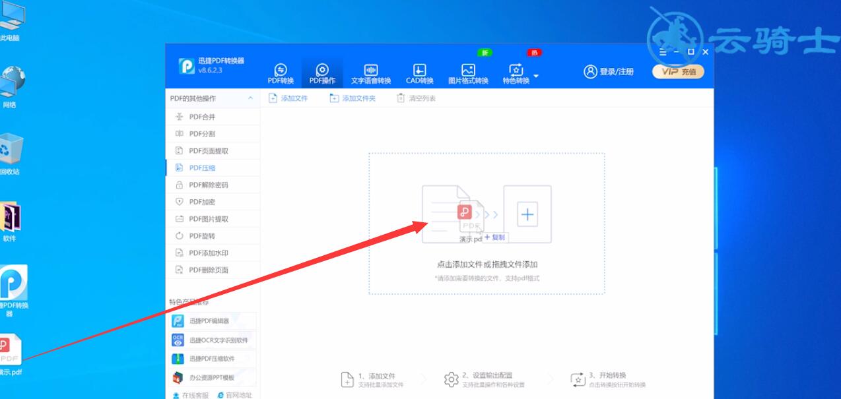Click the 迅捷PDF转换器 app logo

coord(187,66)
